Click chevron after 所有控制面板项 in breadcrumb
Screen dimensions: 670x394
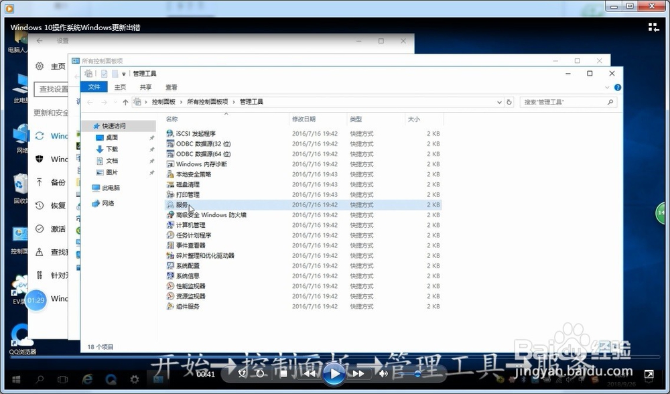(x=234, y=102)
